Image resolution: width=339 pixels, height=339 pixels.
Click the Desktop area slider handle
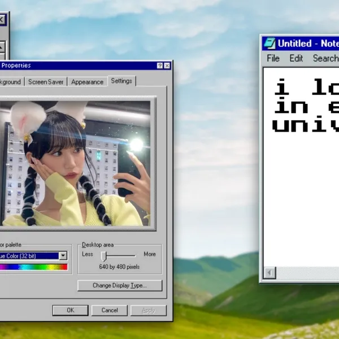pyautogui.click(x=104, y=257)
